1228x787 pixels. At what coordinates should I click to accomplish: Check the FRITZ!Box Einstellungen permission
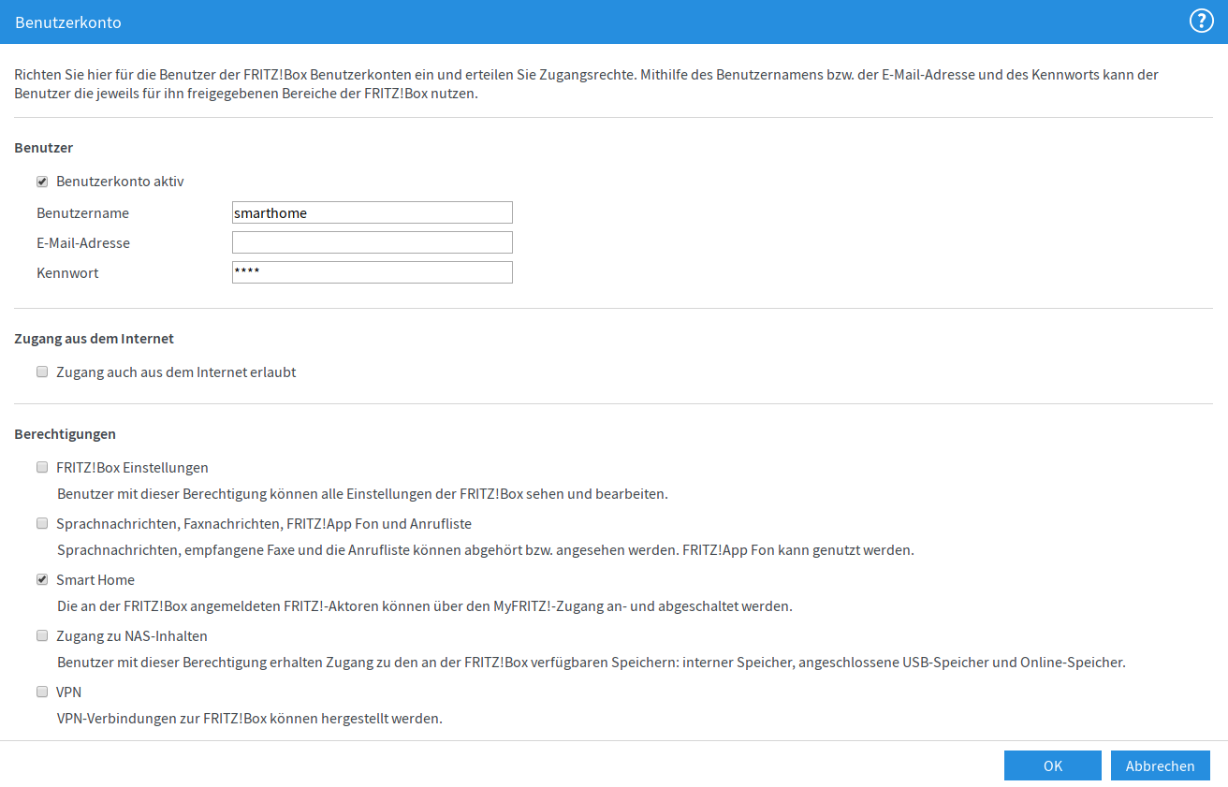(x=42, y=467)
